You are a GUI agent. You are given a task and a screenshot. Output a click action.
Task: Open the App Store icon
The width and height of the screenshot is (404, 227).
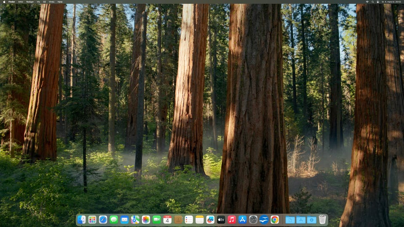[242, 219]
